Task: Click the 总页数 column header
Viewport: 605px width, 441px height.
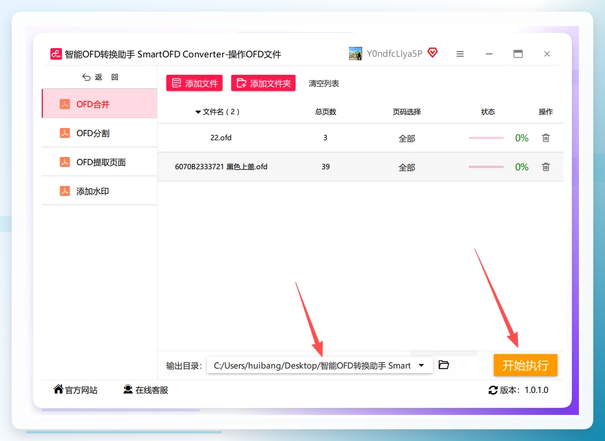Action: (x=326, y=112)
